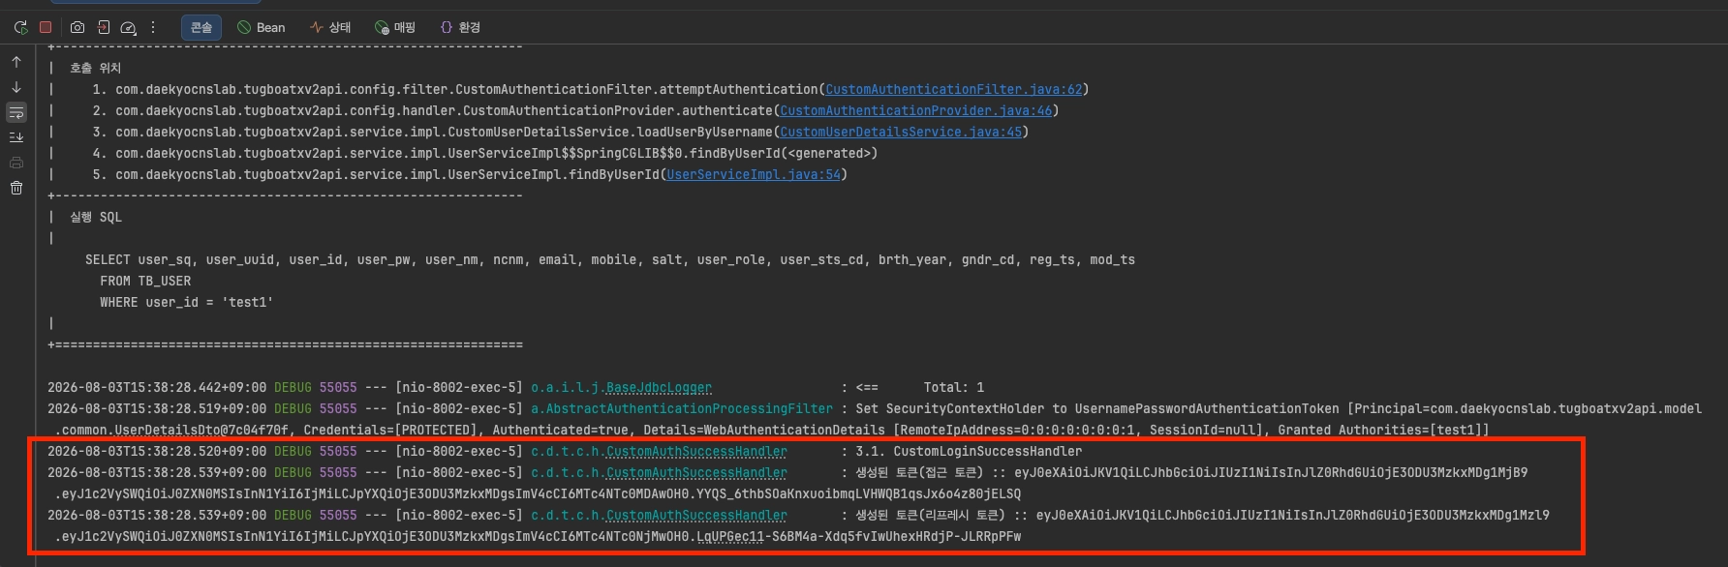Click the WHERE user_id = 'test1' line

[x=186, y=302]
